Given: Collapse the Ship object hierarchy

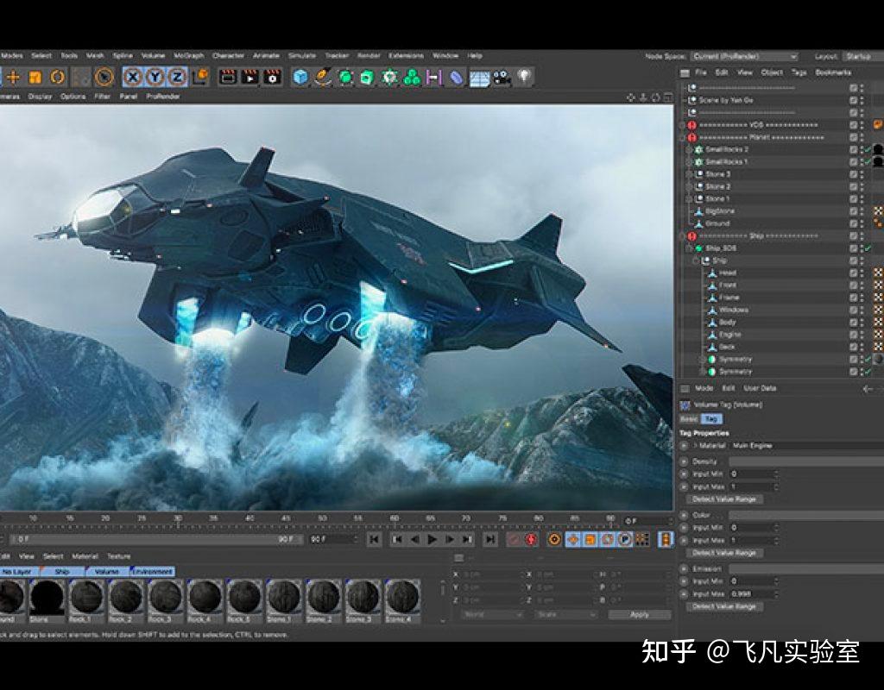Looking at the screenshot, I should (x=696, y=260).
